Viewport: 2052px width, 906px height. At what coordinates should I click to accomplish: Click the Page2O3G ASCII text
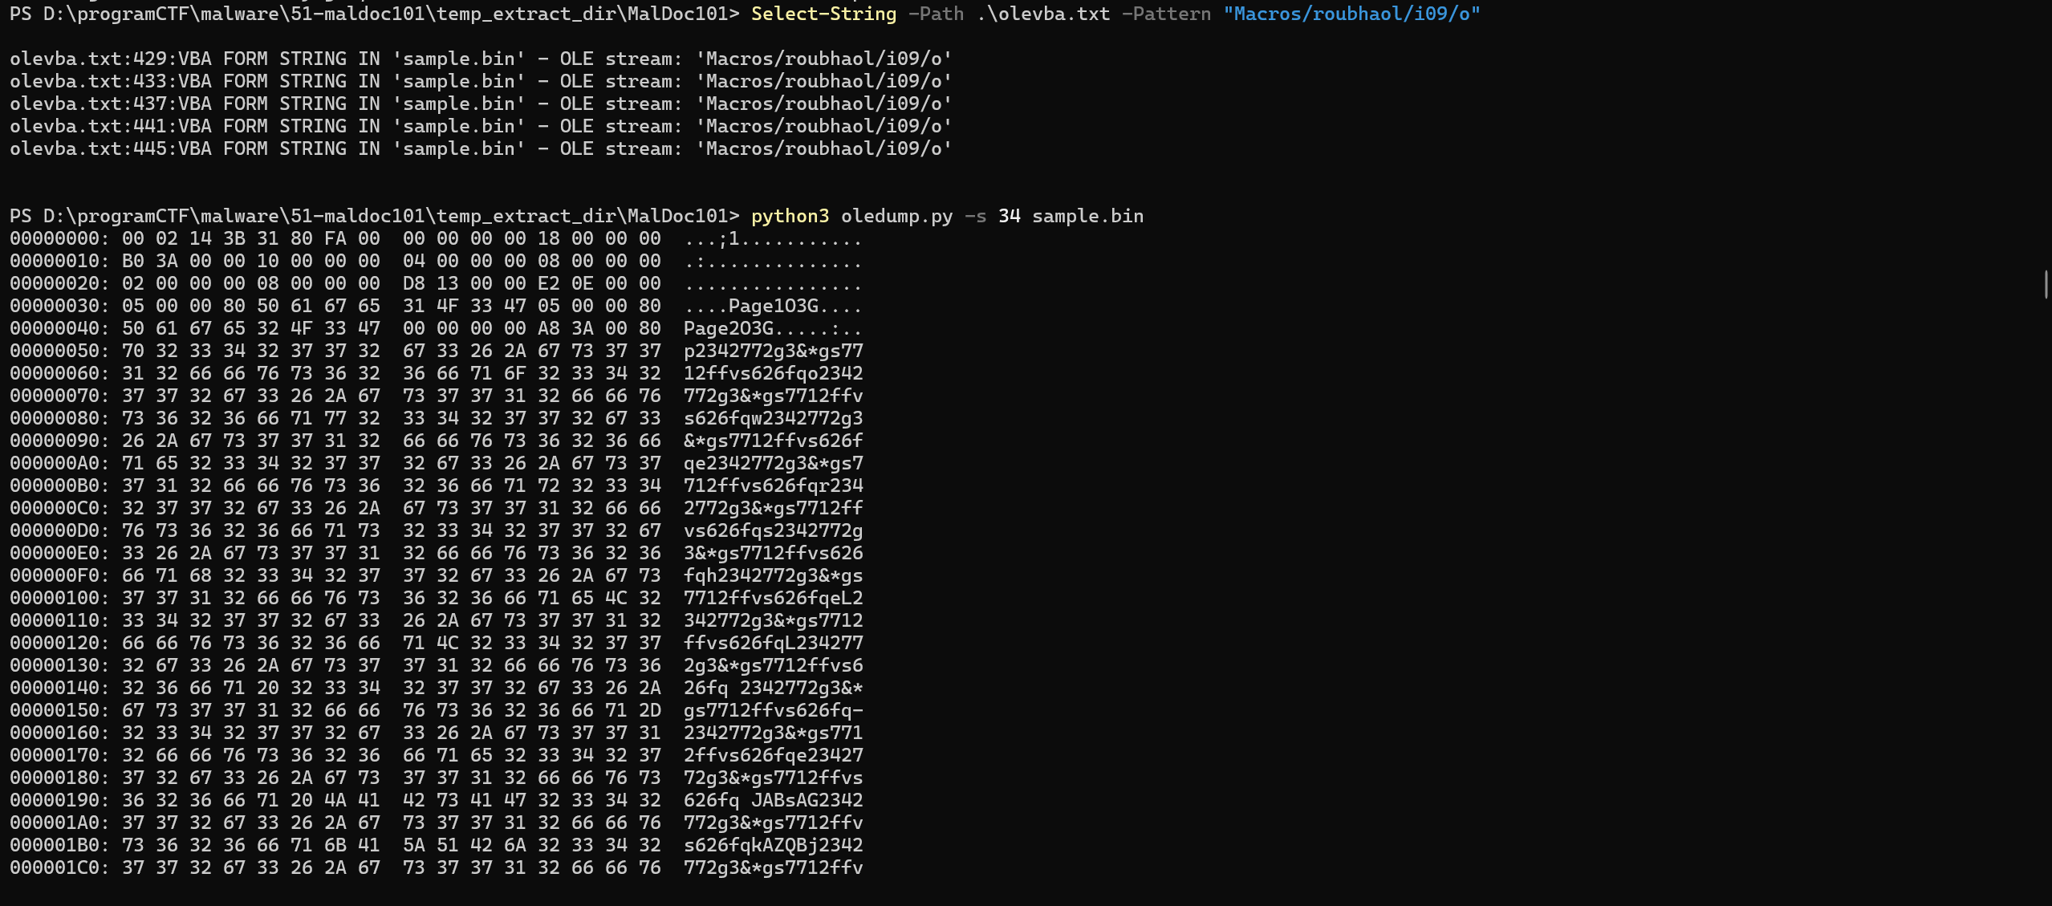(x=729, y=328)
